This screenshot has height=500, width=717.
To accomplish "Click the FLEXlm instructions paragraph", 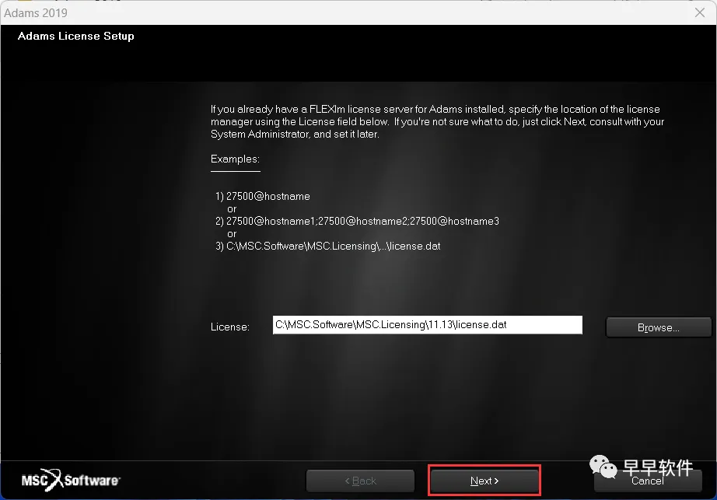I will [437, 121].
